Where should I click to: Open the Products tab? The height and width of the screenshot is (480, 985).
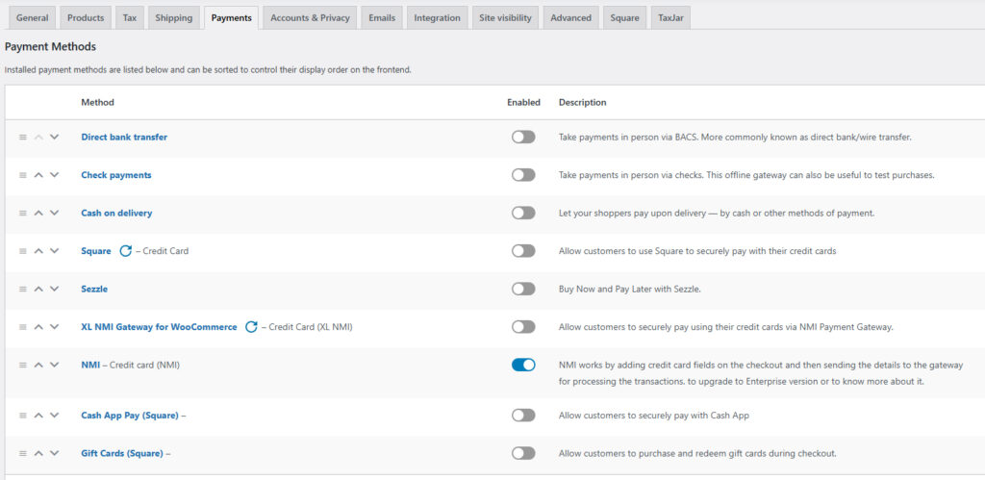86,17
